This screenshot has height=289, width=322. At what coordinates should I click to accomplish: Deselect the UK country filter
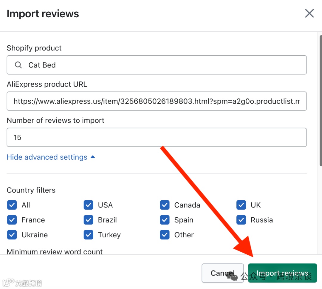(x=241, y=205)
